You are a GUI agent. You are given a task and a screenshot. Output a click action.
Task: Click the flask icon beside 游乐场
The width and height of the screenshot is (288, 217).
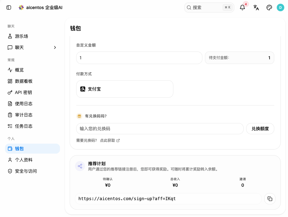coord(10,36)
